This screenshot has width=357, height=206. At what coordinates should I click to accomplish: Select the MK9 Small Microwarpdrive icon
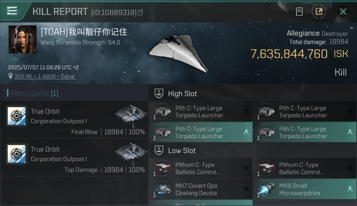(266, 189)
